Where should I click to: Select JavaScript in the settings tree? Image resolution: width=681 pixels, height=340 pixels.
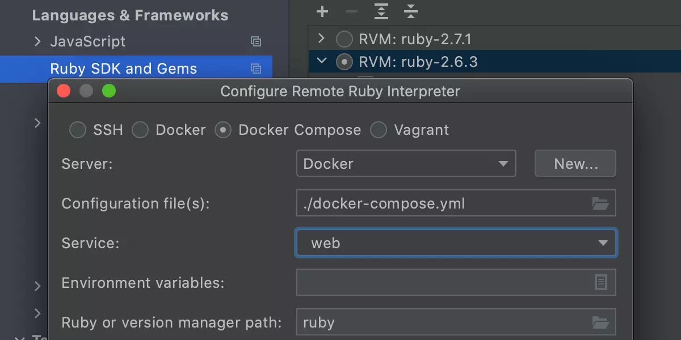coord(88,41)
